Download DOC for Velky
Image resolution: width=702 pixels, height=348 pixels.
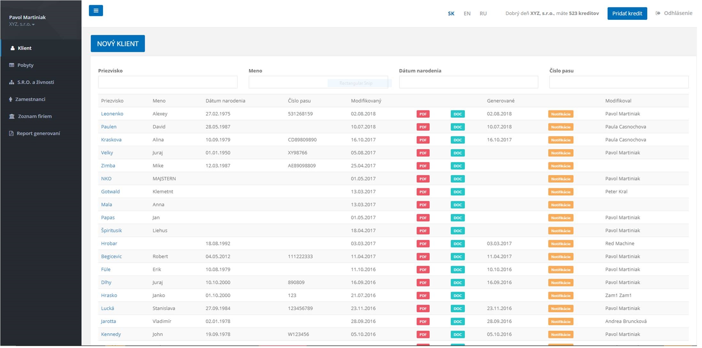tap(457, 153)
